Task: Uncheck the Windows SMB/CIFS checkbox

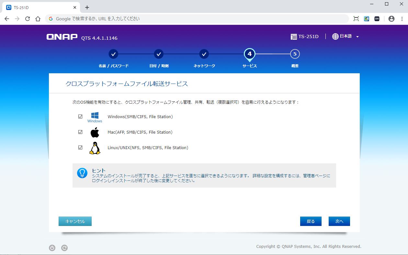Action: [80, 117]
